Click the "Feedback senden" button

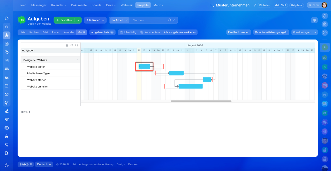(239, 32)
